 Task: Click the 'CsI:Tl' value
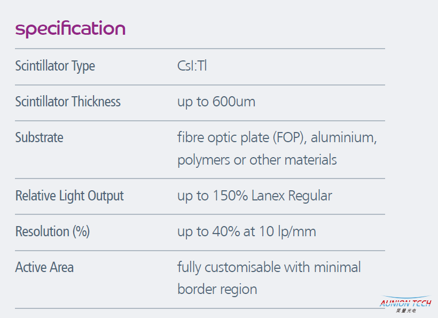pyautogui.click(x=192, y=66)
